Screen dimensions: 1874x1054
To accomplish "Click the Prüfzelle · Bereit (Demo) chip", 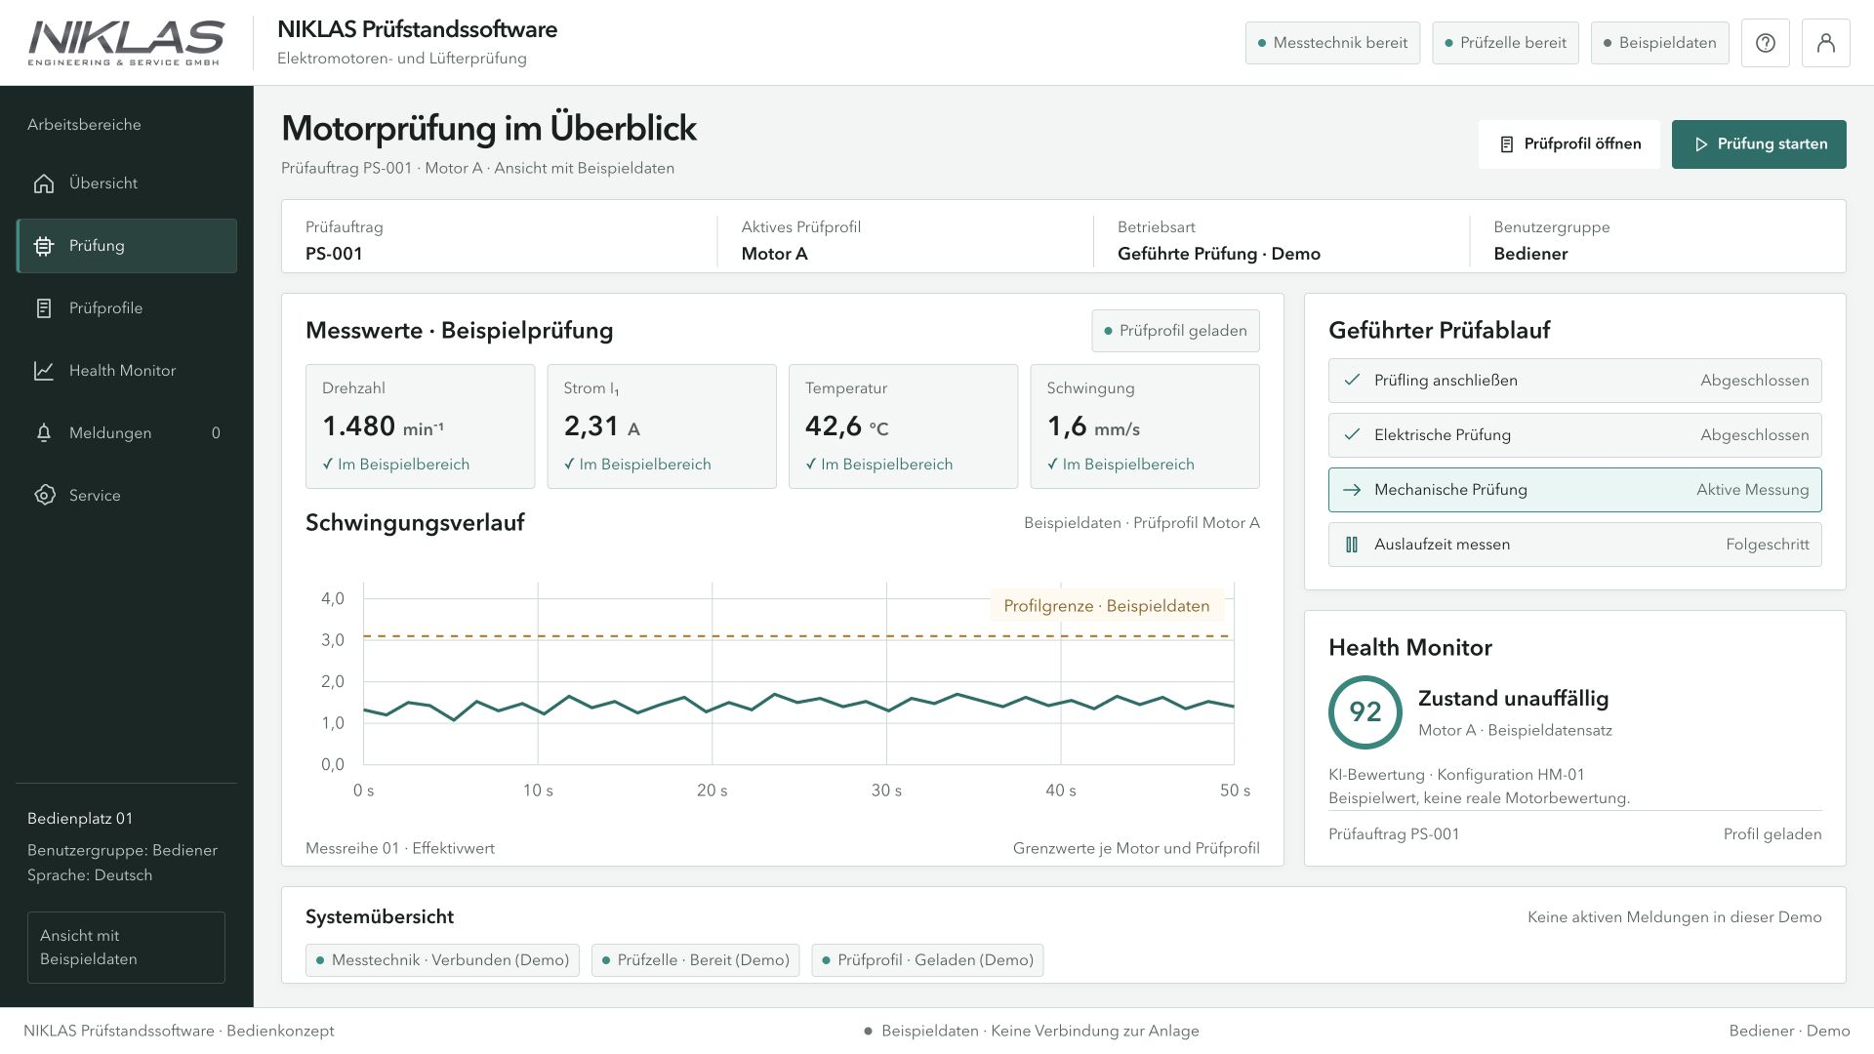I will (696, 960).
